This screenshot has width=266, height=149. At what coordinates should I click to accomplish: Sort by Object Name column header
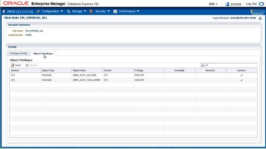point(87,70)
